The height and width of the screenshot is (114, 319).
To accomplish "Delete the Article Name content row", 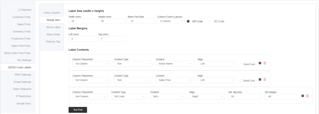I will [x=265, y=63].
